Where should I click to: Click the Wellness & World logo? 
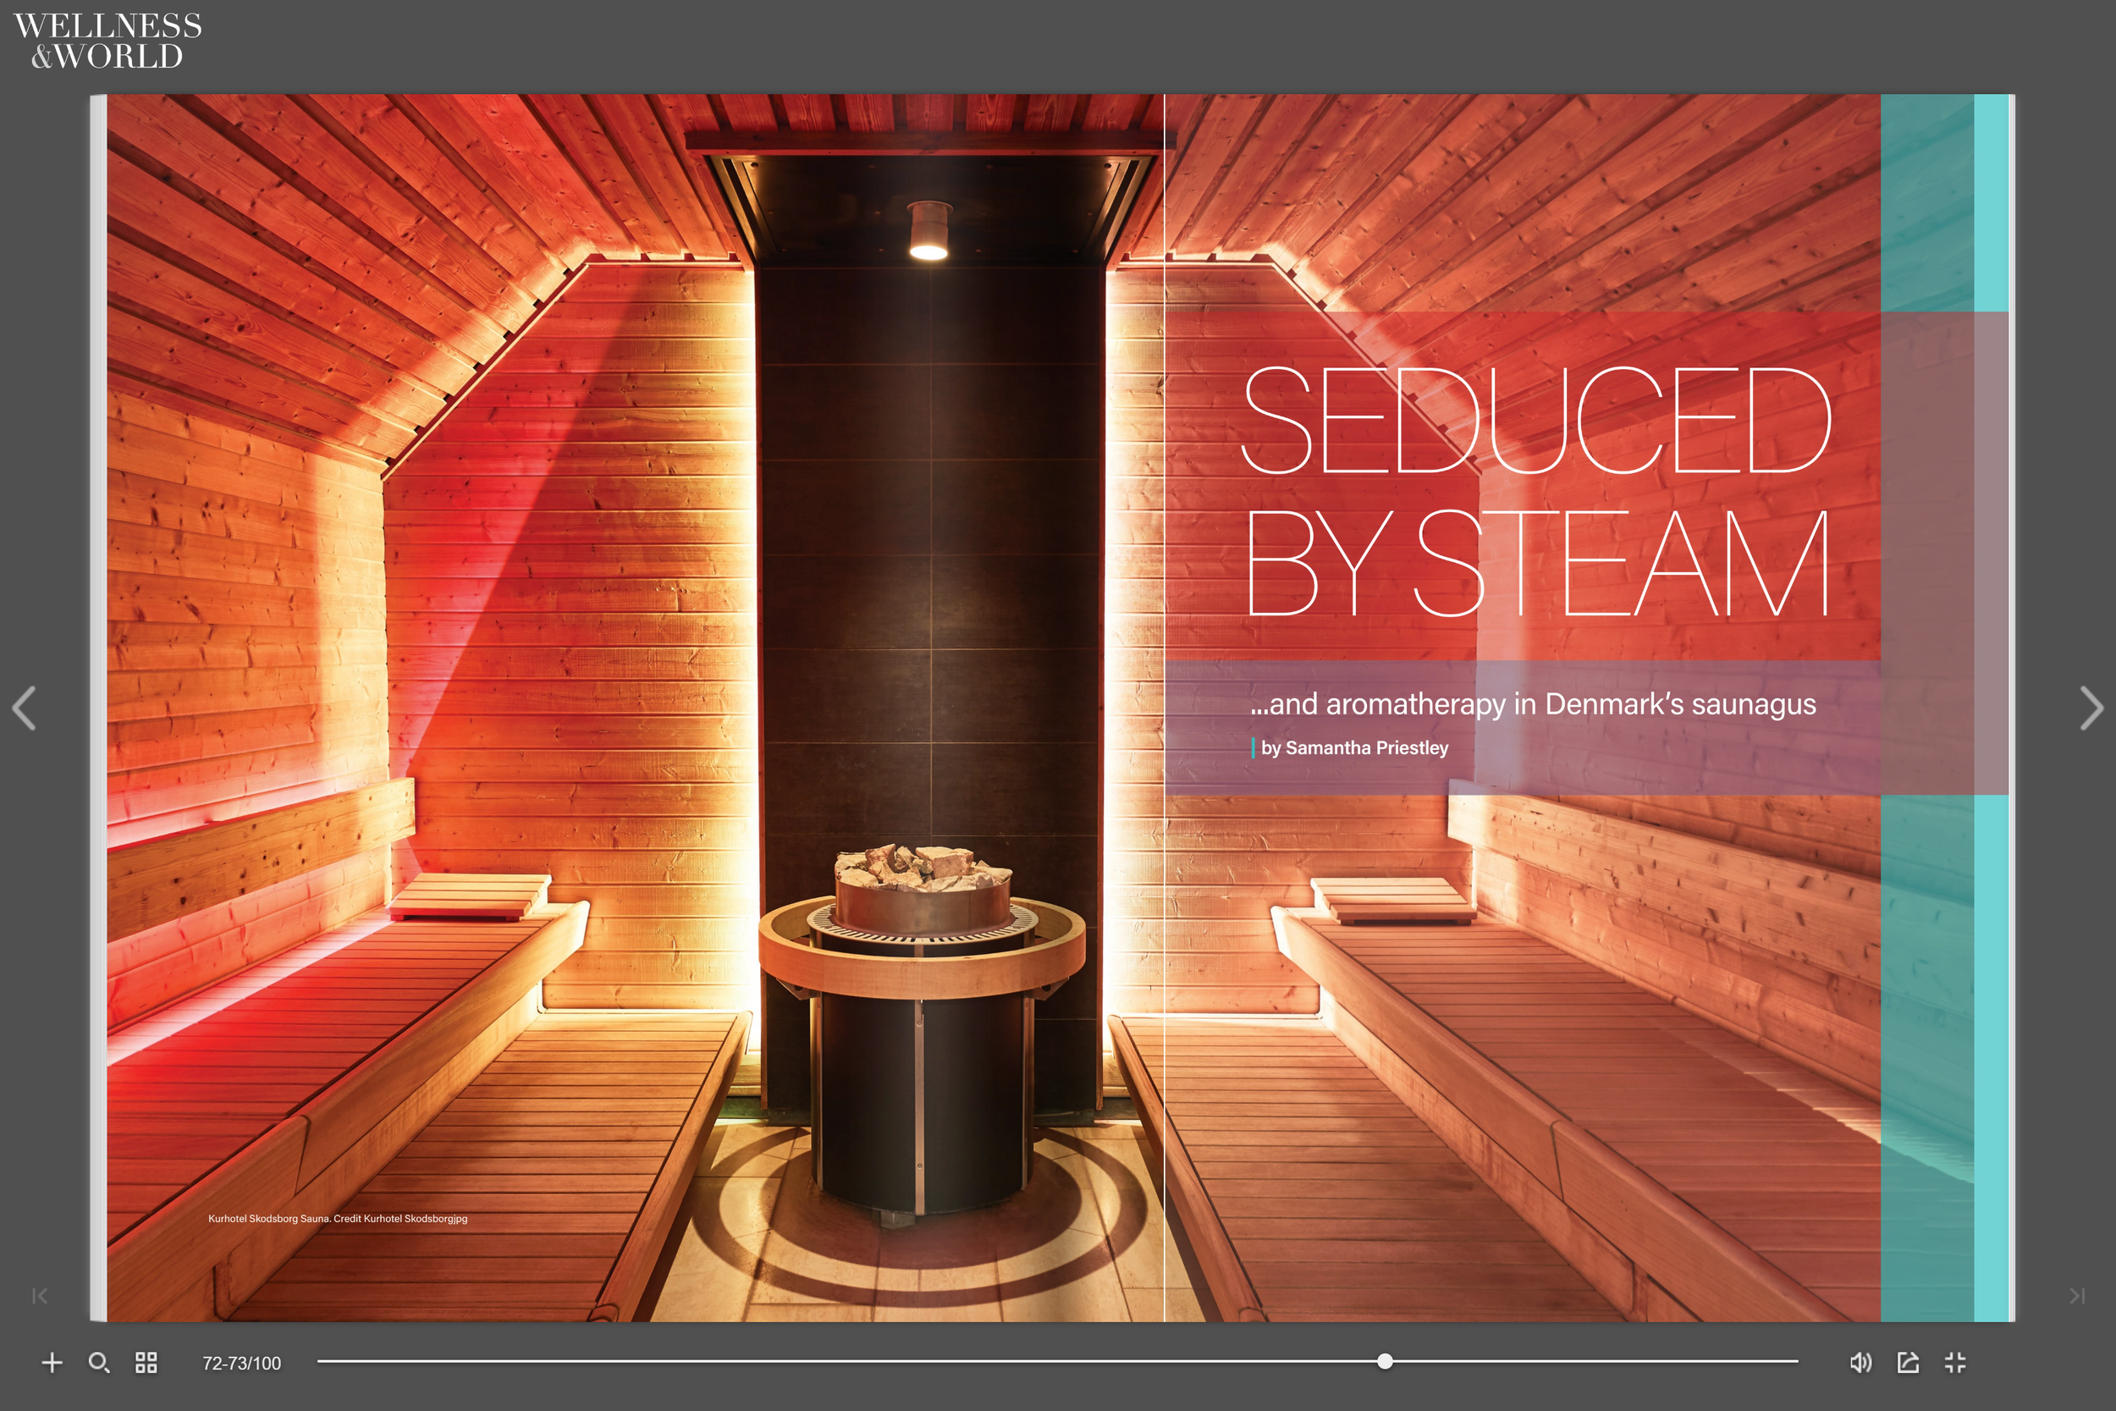pyautogui.click(x=107, y=41)
